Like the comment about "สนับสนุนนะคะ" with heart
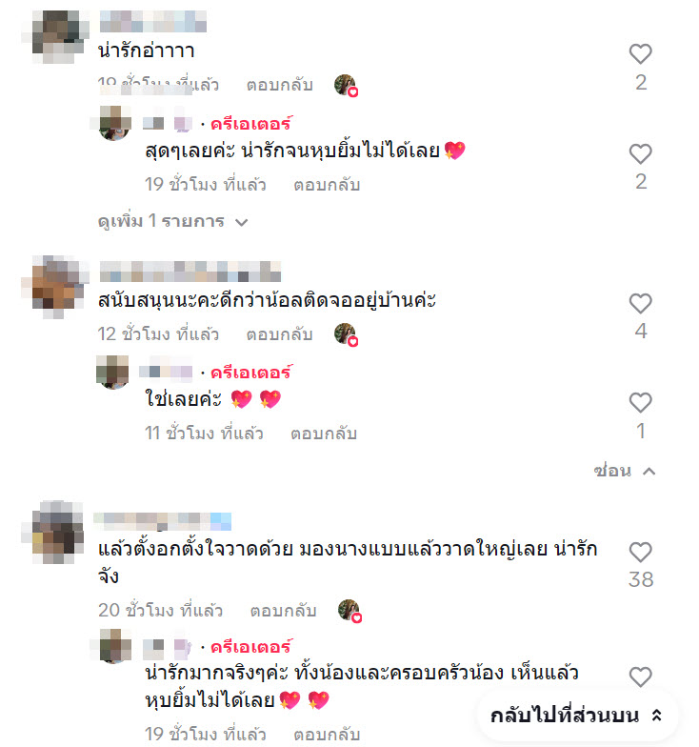The height and width of the screenshot is (747, 699). tap(640, 303)
